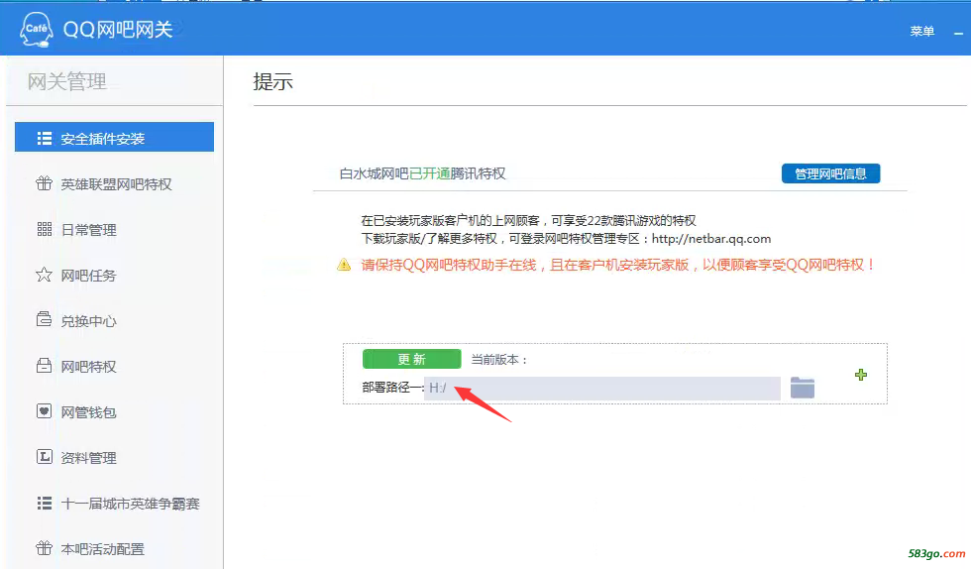Add another deploy path with green plus
Viewport: 971px width, 569px height.
coord(861,375)
